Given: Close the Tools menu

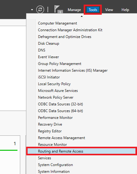Looking at the screenshot, I should click(x=93, y=10).
